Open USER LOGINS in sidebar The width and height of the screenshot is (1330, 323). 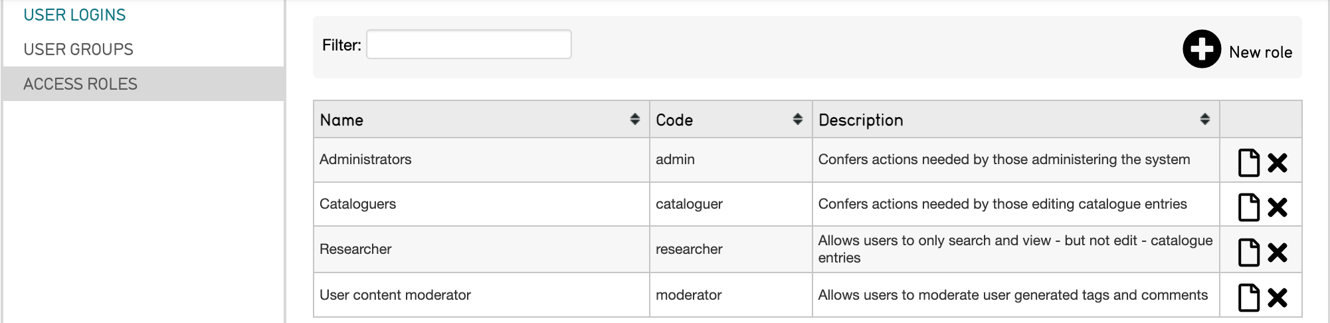pyautogui.click(x=74, y=15)
